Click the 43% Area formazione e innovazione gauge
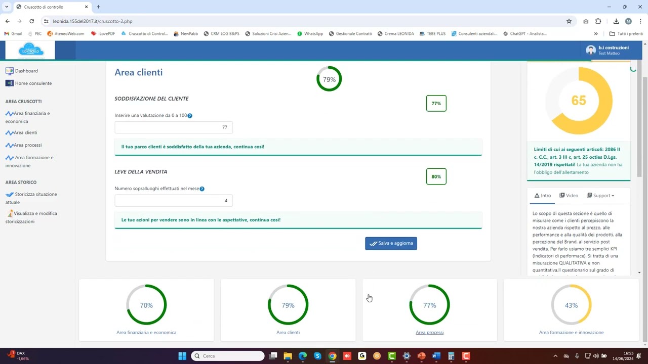The width and height of the screenshot is (648, 364). (571, 305)
